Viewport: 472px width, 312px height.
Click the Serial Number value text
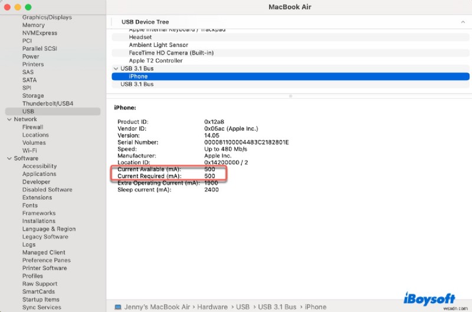(246, 142)
